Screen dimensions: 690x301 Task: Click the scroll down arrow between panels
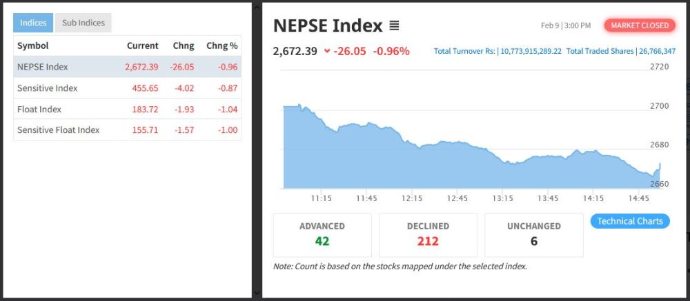pos(257,293)
